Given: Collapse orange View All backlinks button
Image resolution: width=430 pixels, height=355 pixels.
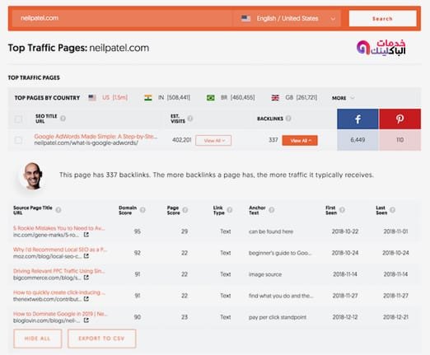Looking at the screenshot, I should [300, 141].
